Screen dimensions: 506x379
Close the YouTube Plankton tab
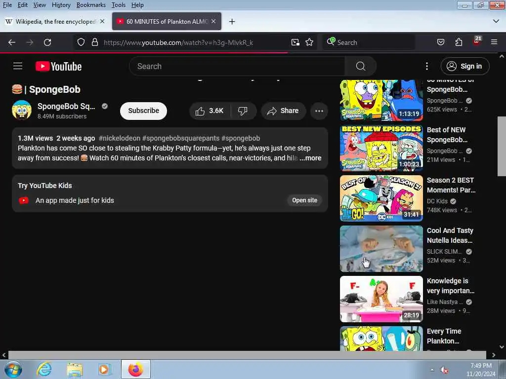213,21
